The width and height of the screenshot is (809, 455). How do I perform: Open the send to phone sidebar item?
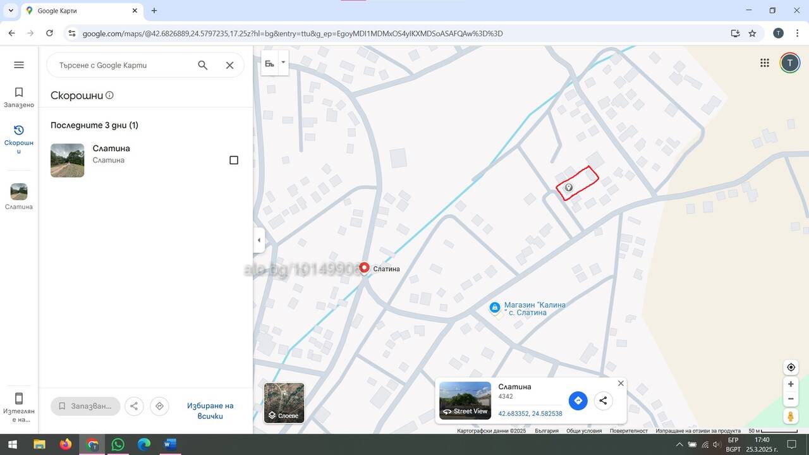19,407
